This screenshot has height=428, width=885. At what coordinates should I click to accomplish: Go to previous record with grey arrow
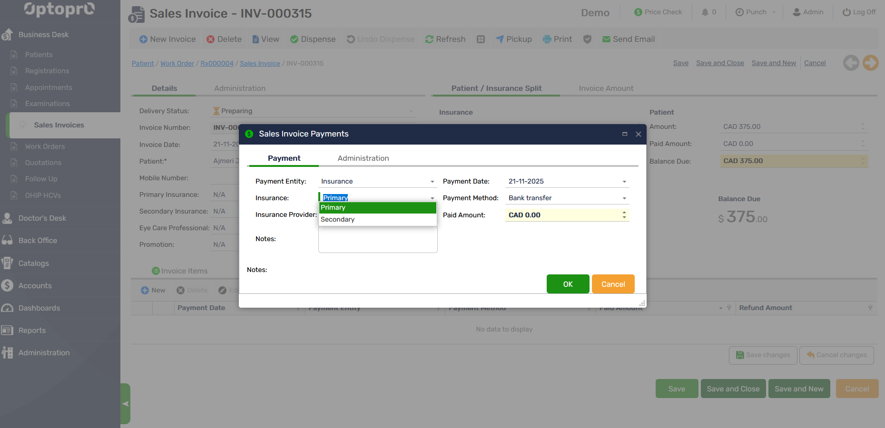(x=851, y=63)
